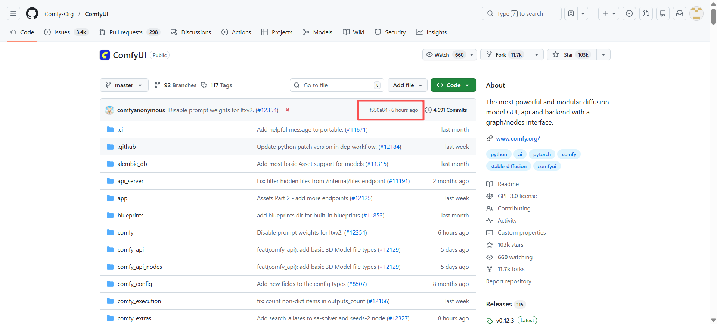Screen dimensions: 717x324
Task: Star the ComfyUI repository
Action: pos(572,55)
